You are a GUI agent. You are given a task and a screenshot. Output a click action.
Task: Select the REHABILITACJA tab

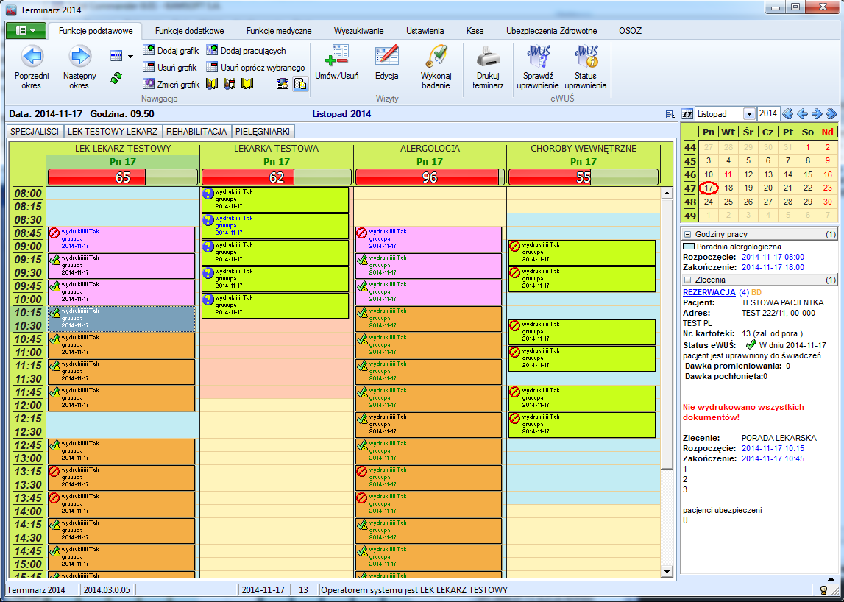click(x=196, y=132)
